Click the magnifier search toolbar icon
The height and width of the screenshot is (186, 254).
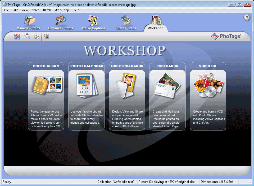46,36
